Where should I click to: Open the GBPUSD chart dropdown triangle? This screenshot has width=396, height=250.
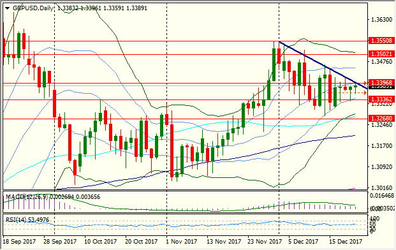pos(7,8)
